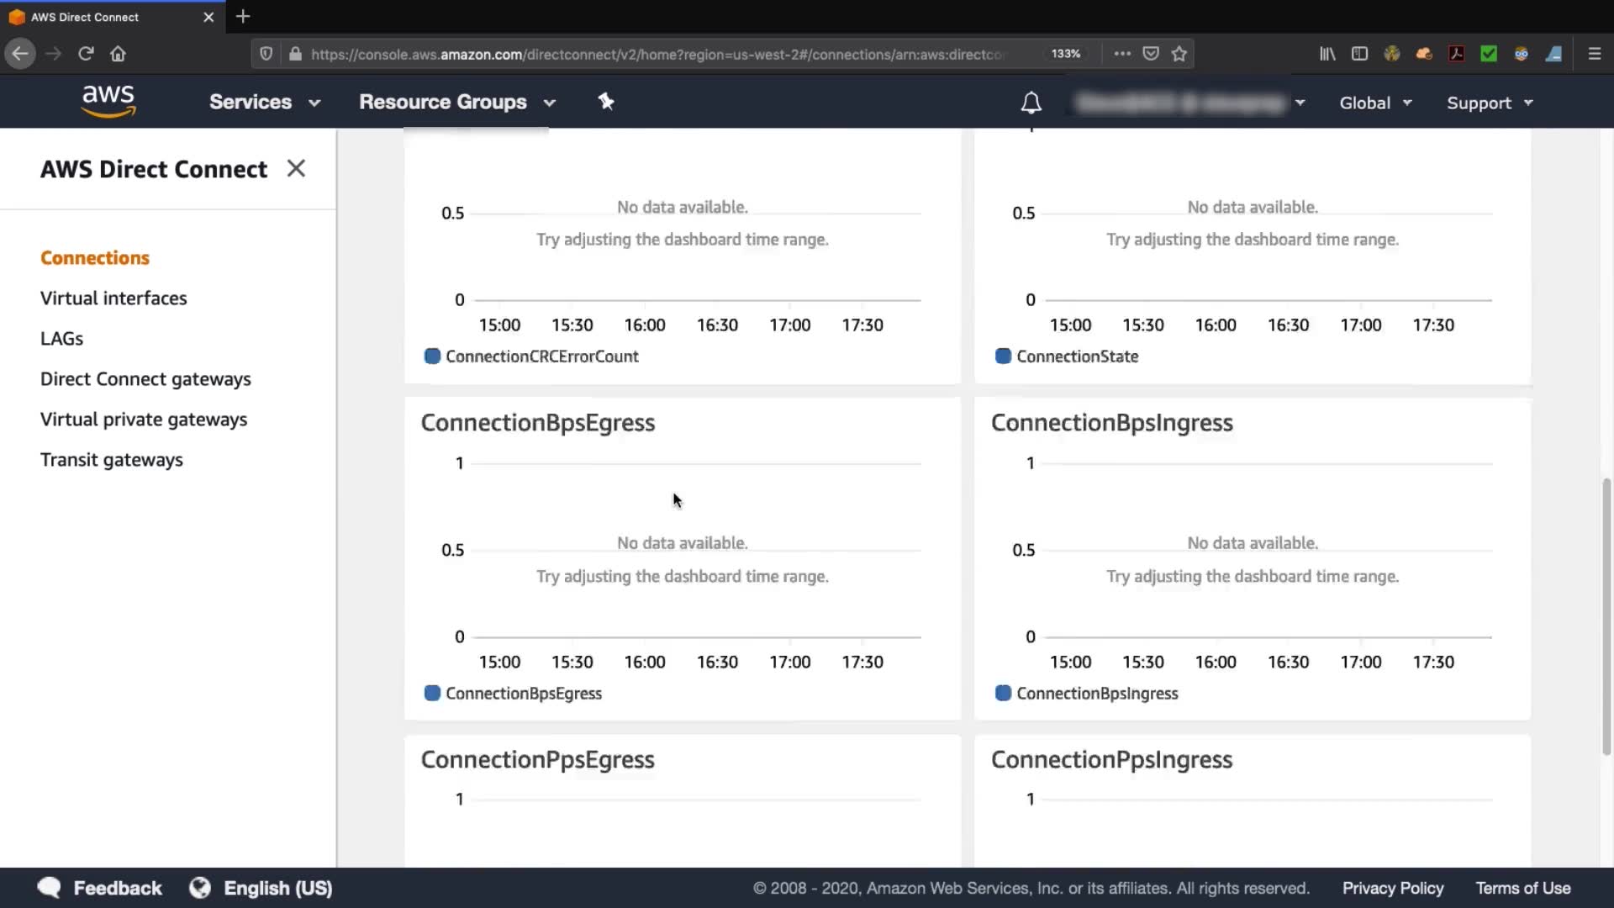Click the AWS logo home icon
Viewport: 1614px width, 908px height.
(108, 102)
